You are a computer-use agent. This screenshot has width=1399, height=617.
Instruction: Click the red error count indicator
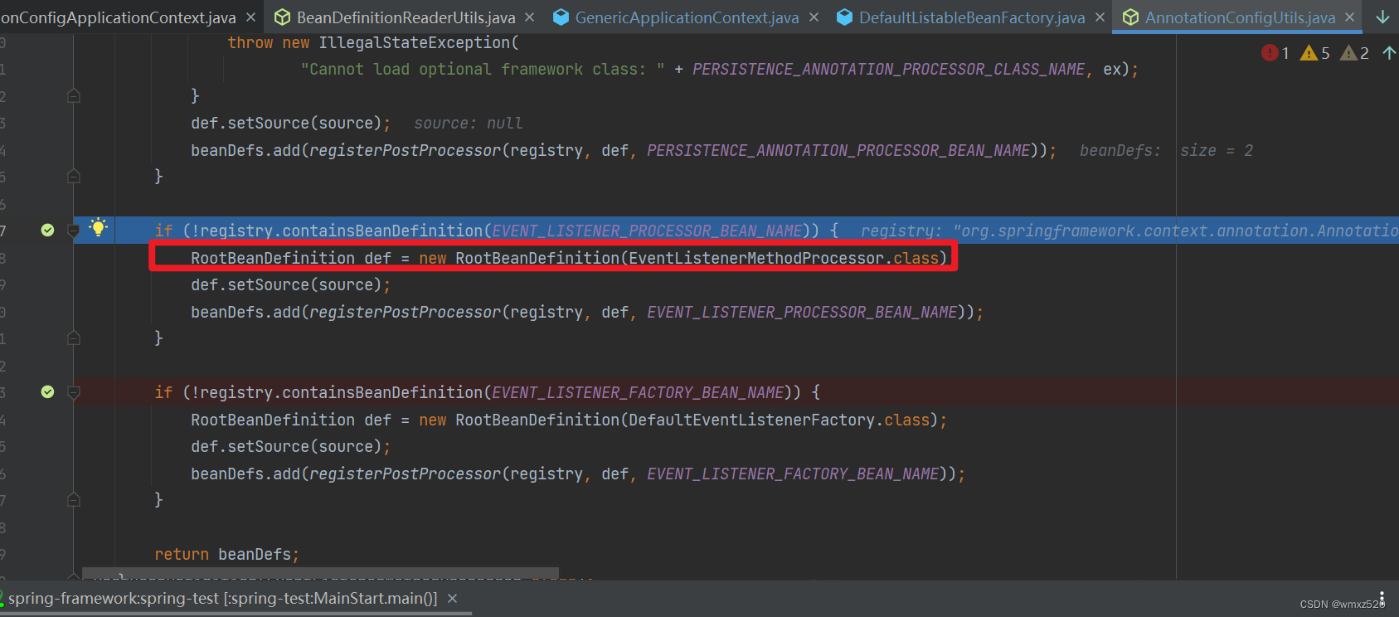1275,53
